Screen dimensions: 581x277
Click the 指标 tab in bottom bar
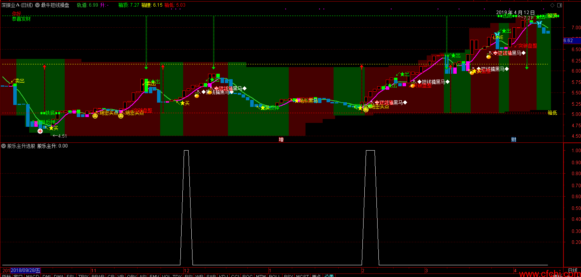[6, 275]
